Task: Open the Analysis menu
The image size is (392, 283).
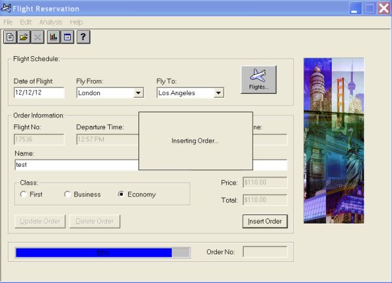Action: pyautogui.click(x=51, y=22)
